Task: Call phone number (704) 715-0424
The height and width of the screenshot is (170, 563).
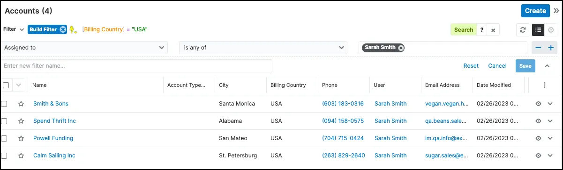Action: pos(343,138)
